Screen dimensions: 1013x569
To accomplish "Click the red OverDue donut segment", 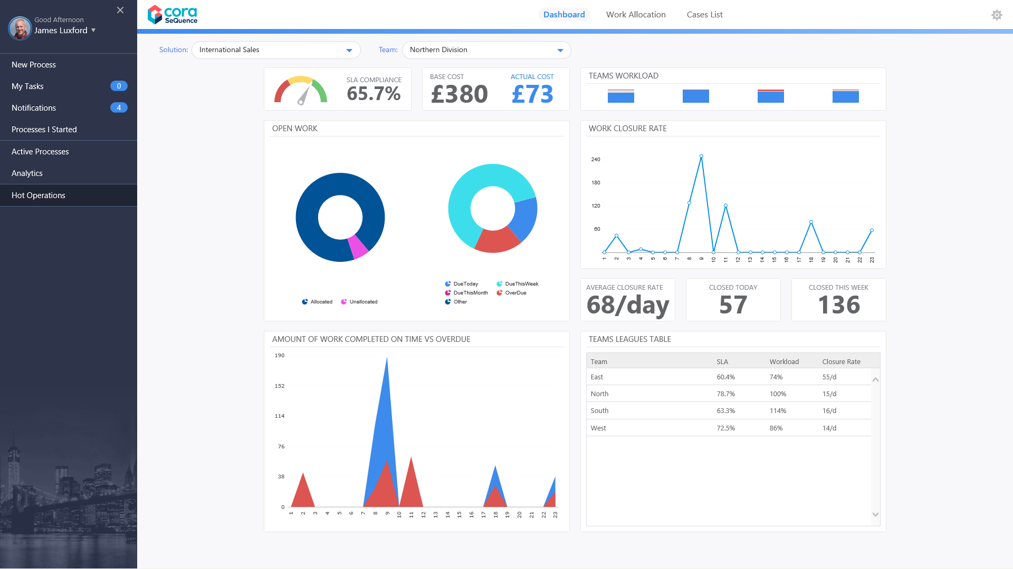I will pyautogui.click(x=496, y=241).
